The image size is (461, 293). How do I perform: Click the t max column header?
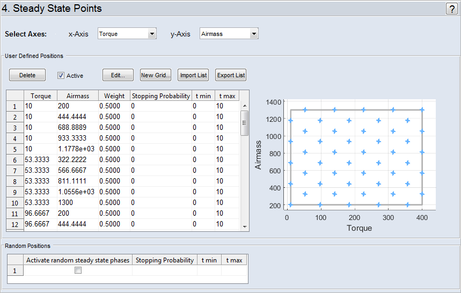tap(226, 96)
